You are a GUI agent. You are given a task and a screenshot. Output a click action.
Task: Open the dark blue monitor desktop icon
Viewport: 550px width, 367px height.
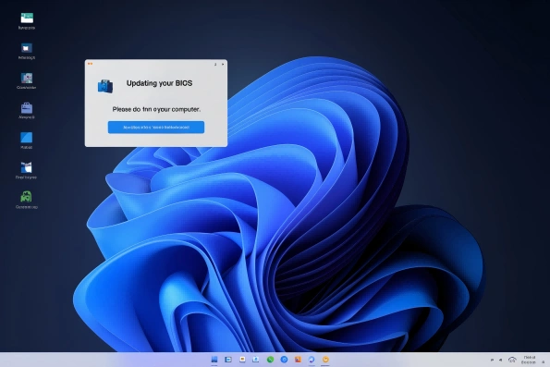[27, 48]
